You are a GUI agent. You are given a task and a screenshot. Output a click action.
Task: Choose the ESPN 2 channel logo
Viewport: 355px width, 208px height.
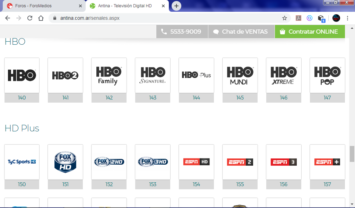point(240,162)
